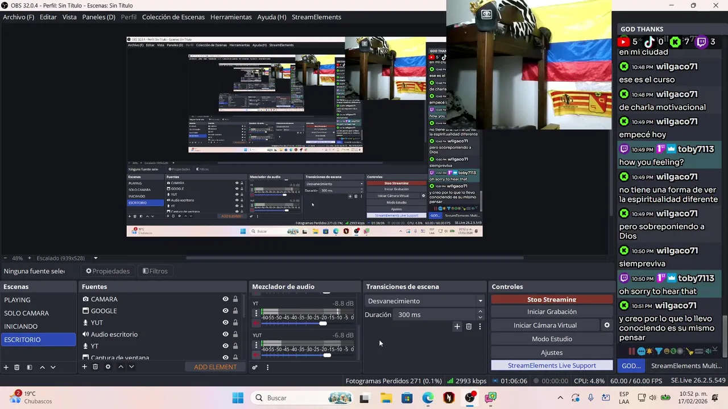Adjust YUT volume slider handle
This screenshot has height=409, width=728.
(x=327, y=355)
